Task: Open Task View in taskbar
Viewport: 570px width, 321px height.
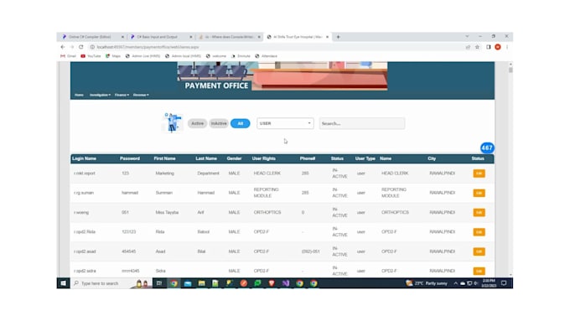Action: [x=159, y=283]
